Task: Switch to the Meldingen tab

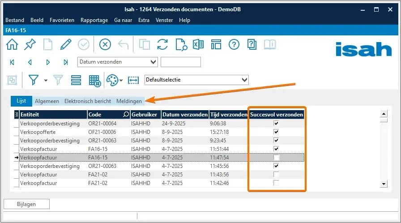Action: (x=129, y=101)
